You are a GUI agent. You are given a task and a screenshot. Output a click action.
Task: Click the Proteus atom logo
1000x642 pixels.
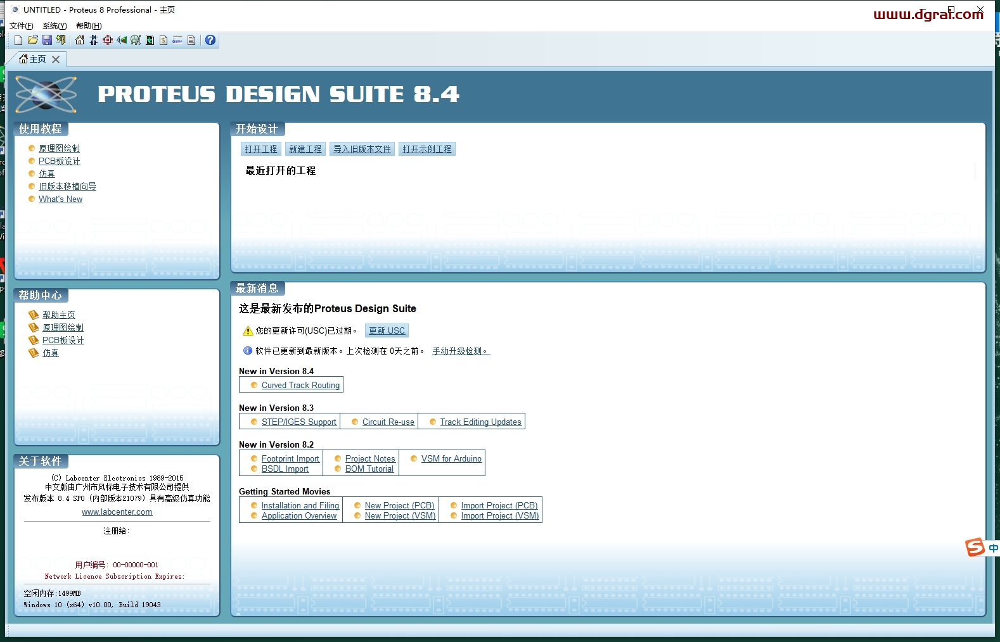tap(46, 95)
